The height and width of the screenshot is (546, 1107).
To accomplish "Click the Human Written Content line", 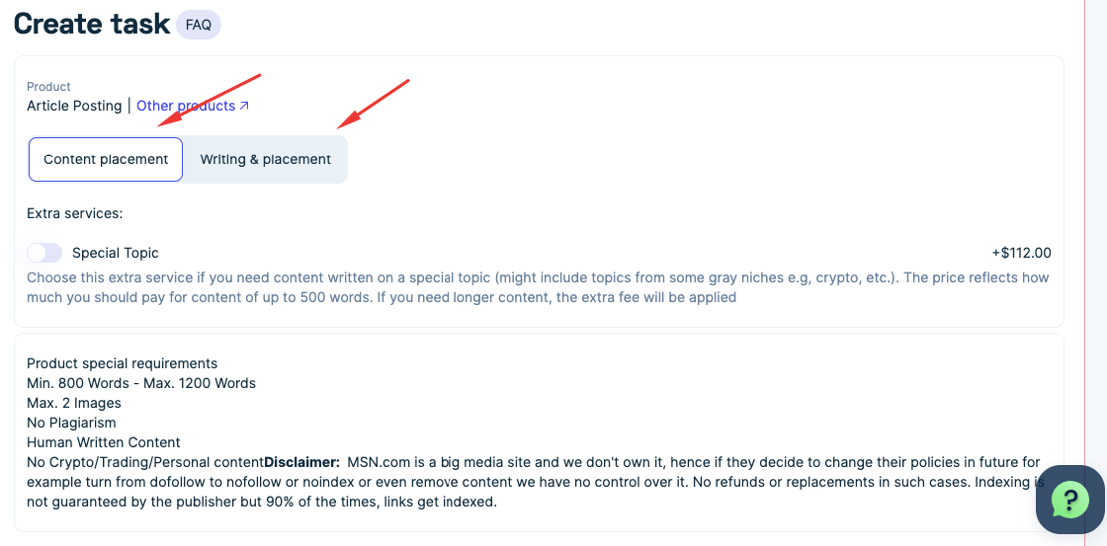I will [104, 442].
